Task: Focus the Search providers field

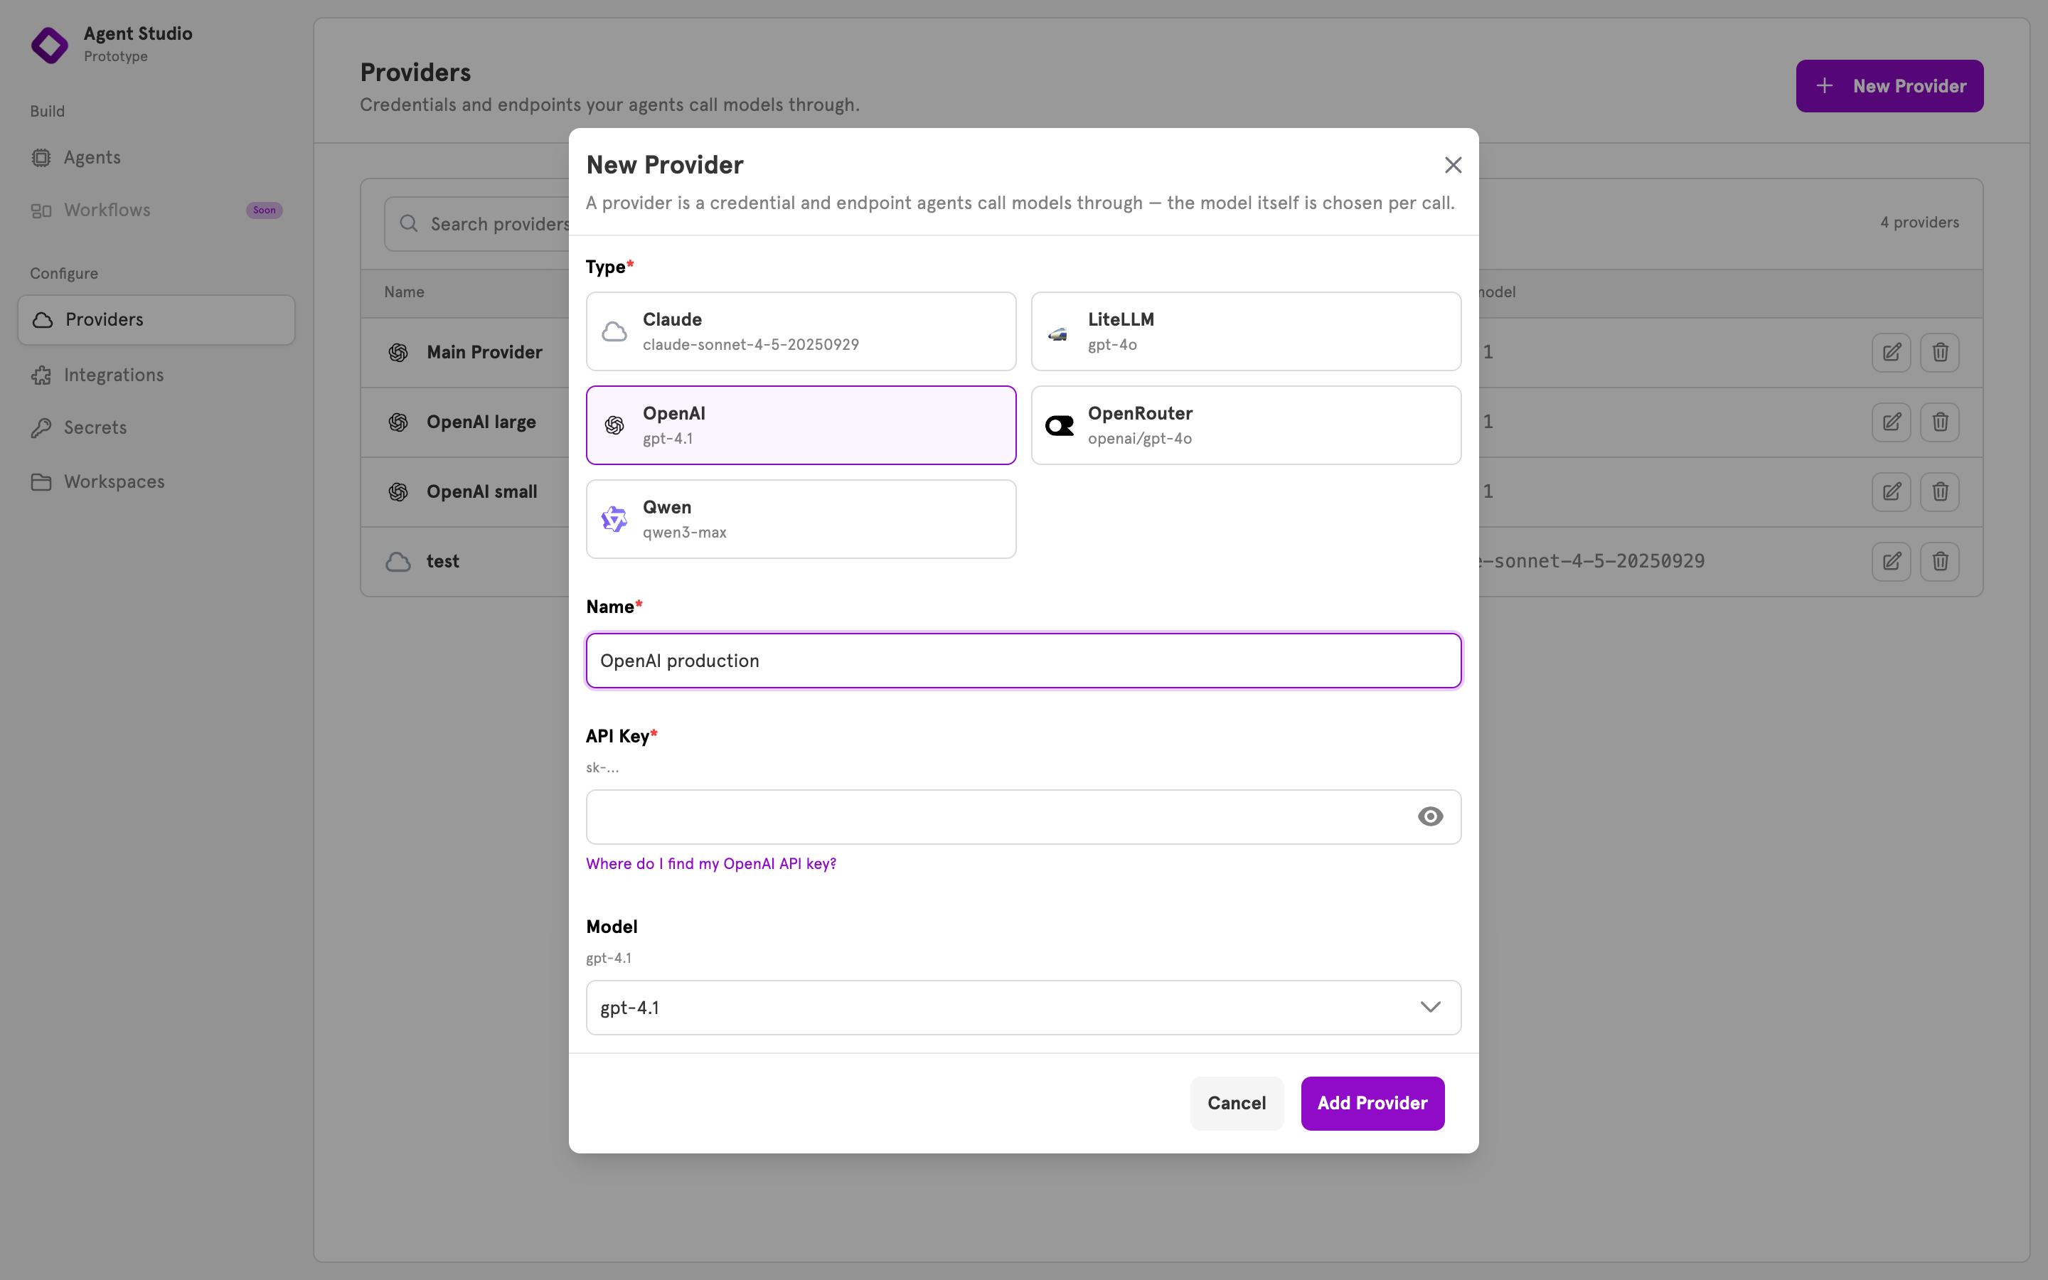Action: 477,223
